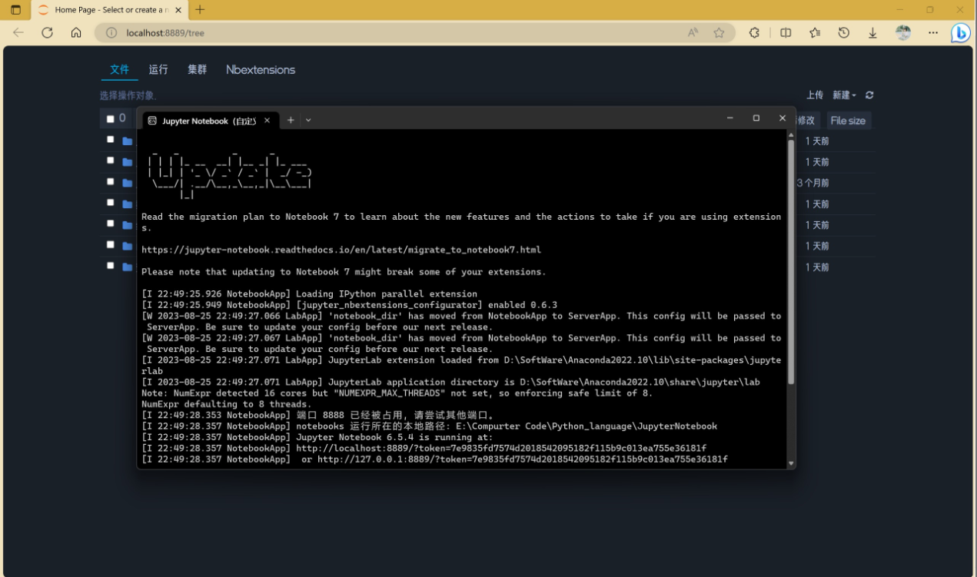The height and width of the screenshot is (577, 977).
Task: Switch to the 运行 (Running) tab
Action: (x=158, y=69)
